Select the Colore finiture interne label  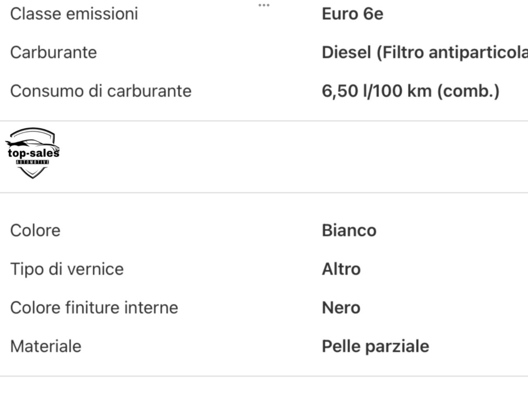click(x=94, y=307)
